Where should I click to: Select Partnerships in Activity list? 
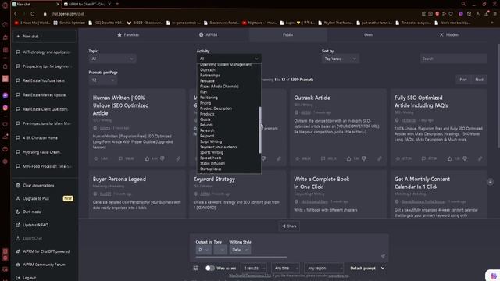pos(210,76)
